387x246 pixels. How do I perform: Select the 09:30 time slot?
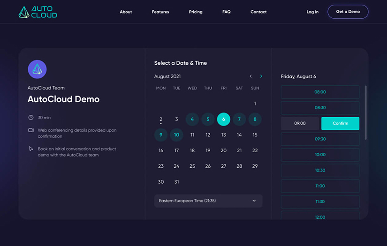click(320, 139)
